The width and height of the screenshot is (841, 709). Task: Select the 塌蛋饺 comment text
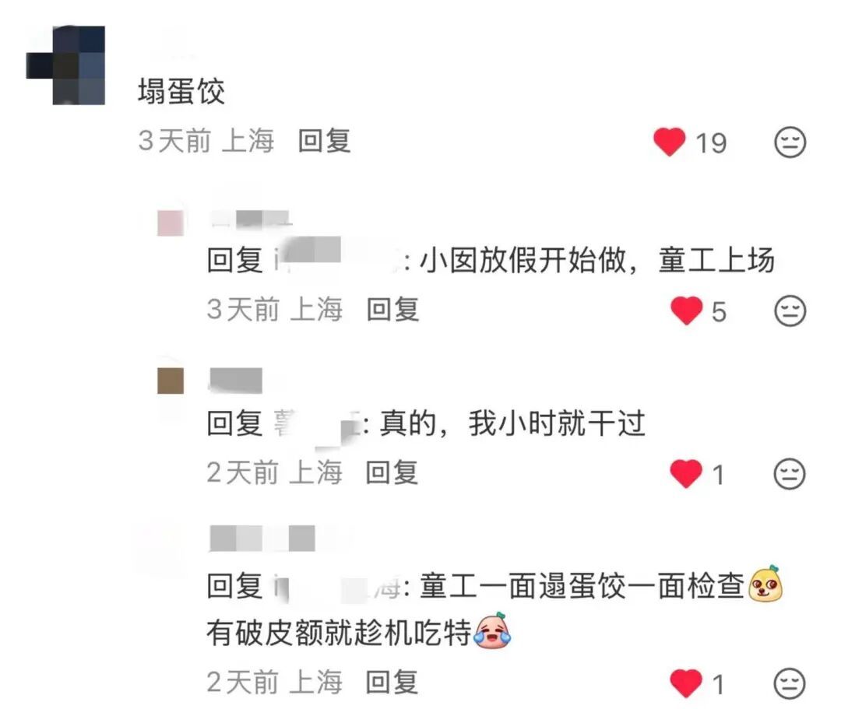pos(181,90)
